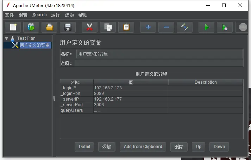The width and height of the screenshot is (251, 160).
Task: Click the 添加 button
Action: coord(107,147)
